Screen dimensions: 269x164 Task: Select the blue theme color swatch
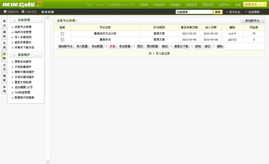point(46,12)
